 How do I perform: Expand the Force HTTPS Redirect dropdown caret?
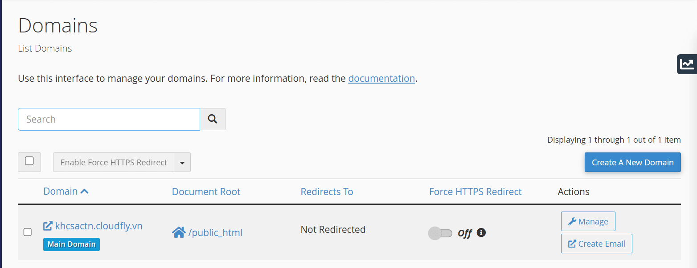click(x=182, y=162)
